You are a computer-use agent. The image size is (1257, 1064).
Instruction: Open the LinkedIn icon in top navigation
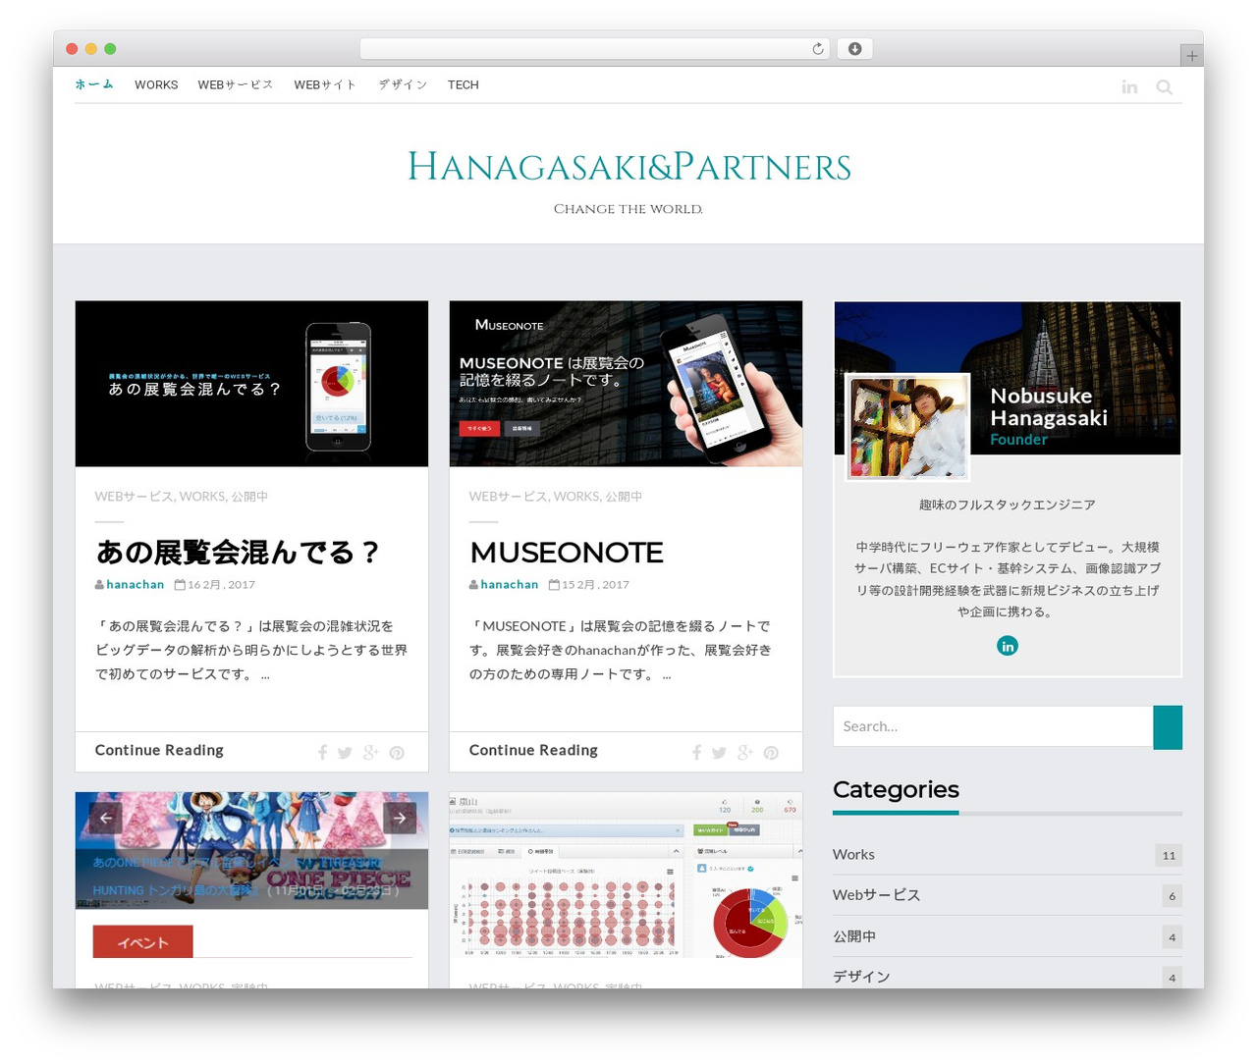(1129, 87)
